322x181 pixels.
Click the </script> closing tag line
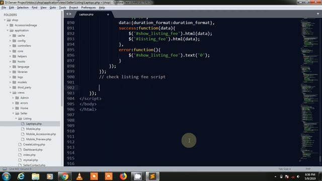click(x=91, y=99)
